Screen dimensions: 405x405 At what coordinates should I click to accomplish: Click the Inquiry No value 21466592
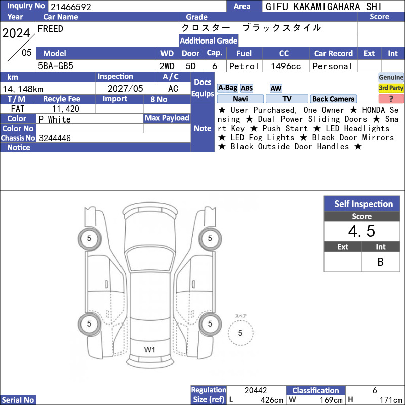[71, 7]
